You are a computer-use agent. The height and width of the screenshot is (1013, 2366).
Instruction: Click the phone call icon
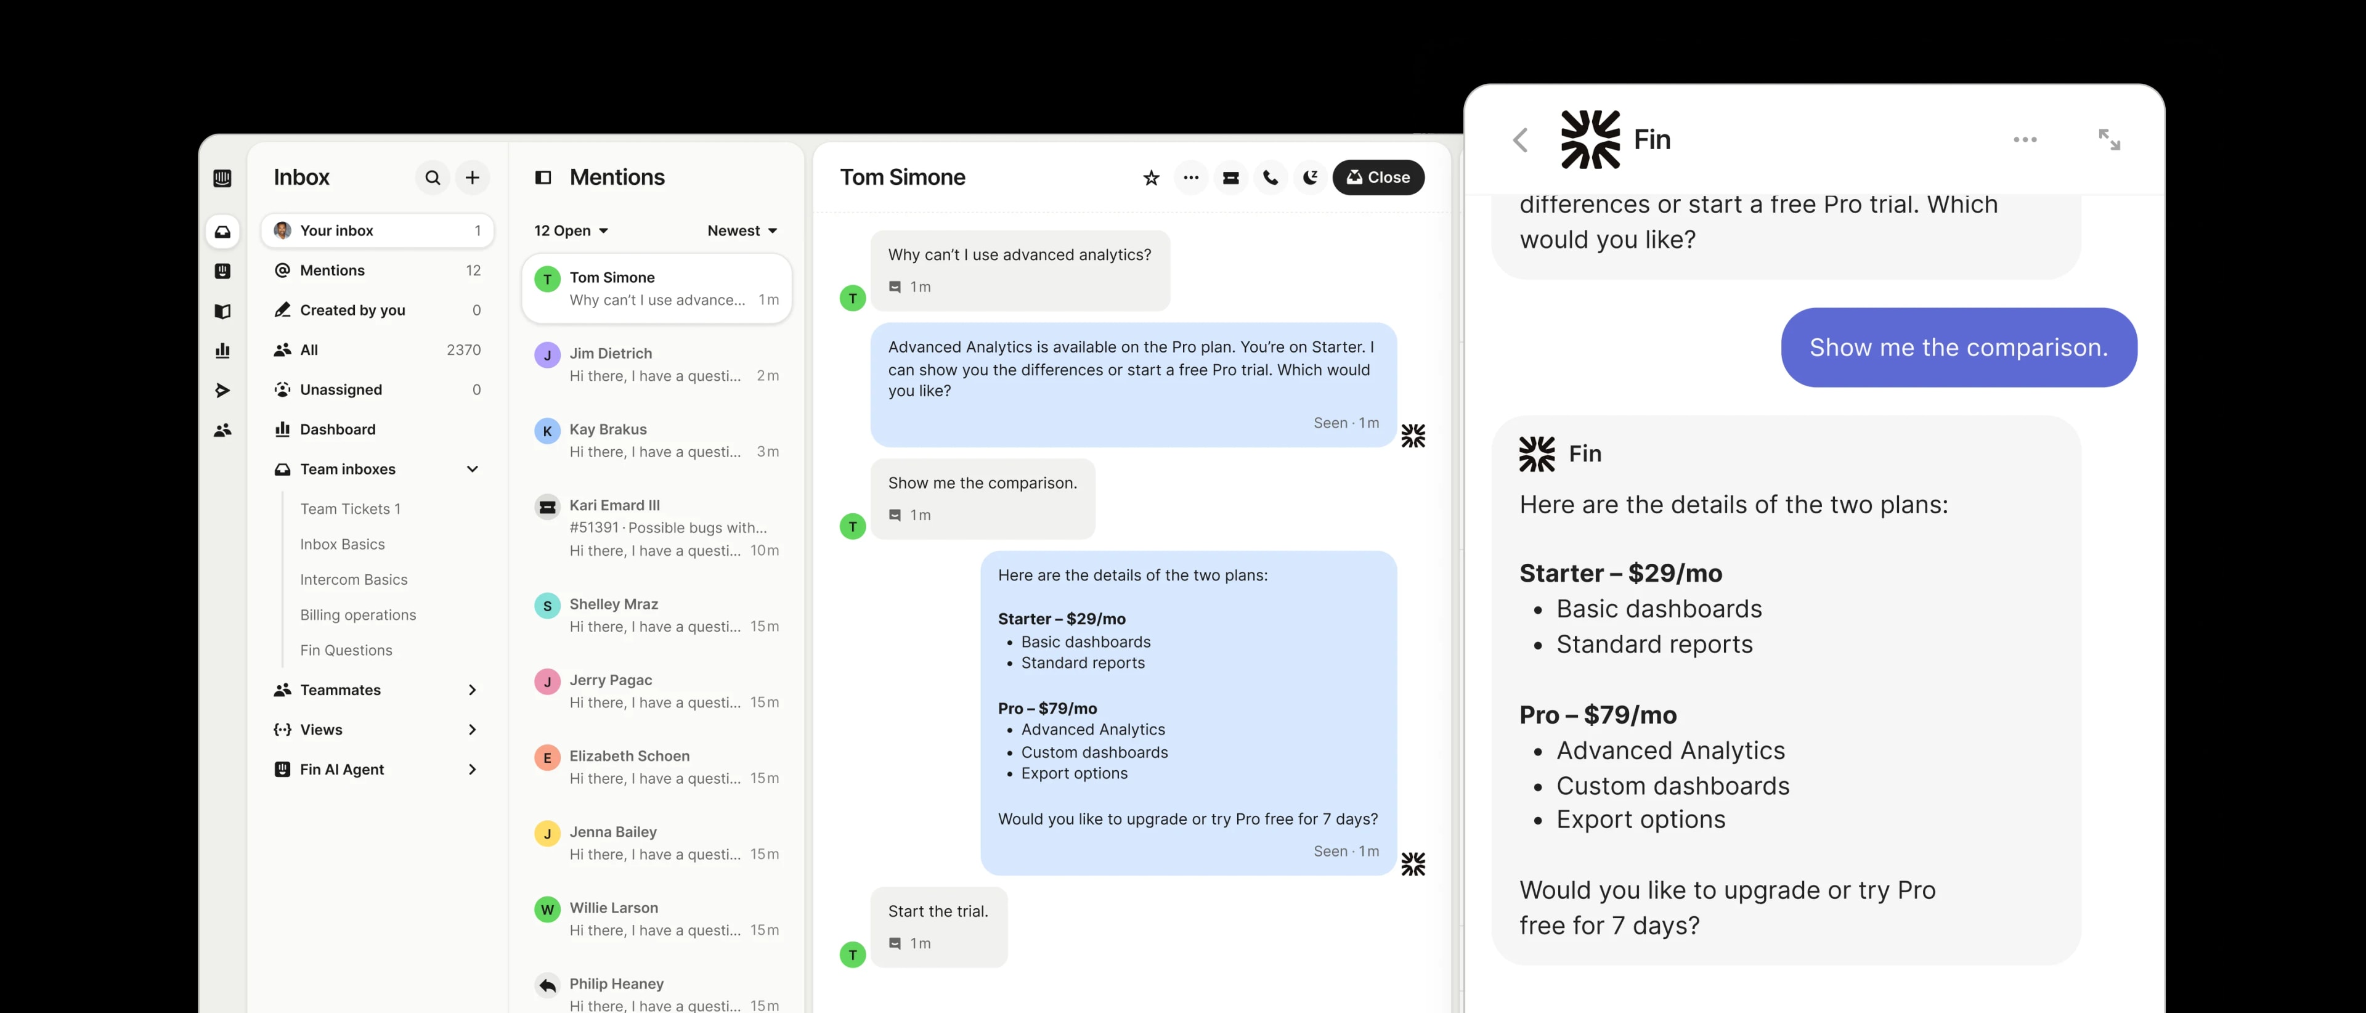[x=1270, y=177]
